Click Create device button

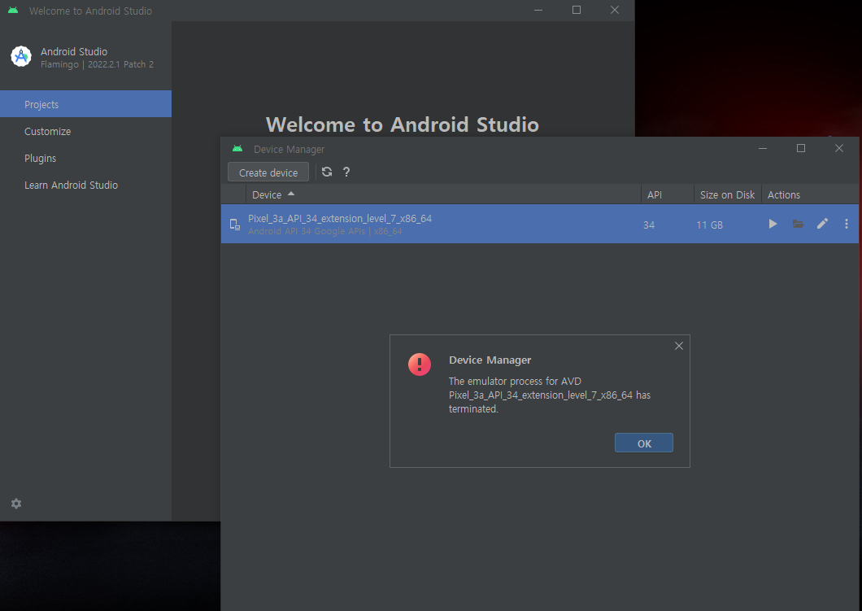(x=268, y=172)
